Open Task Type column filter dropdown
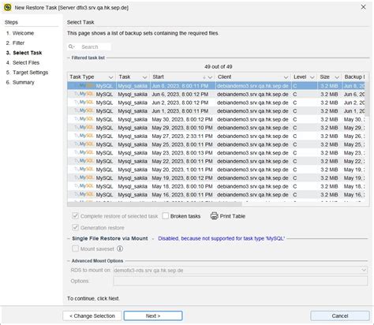Image resolution: width=374 pixels, height=325 pixels. click(110, 77)
